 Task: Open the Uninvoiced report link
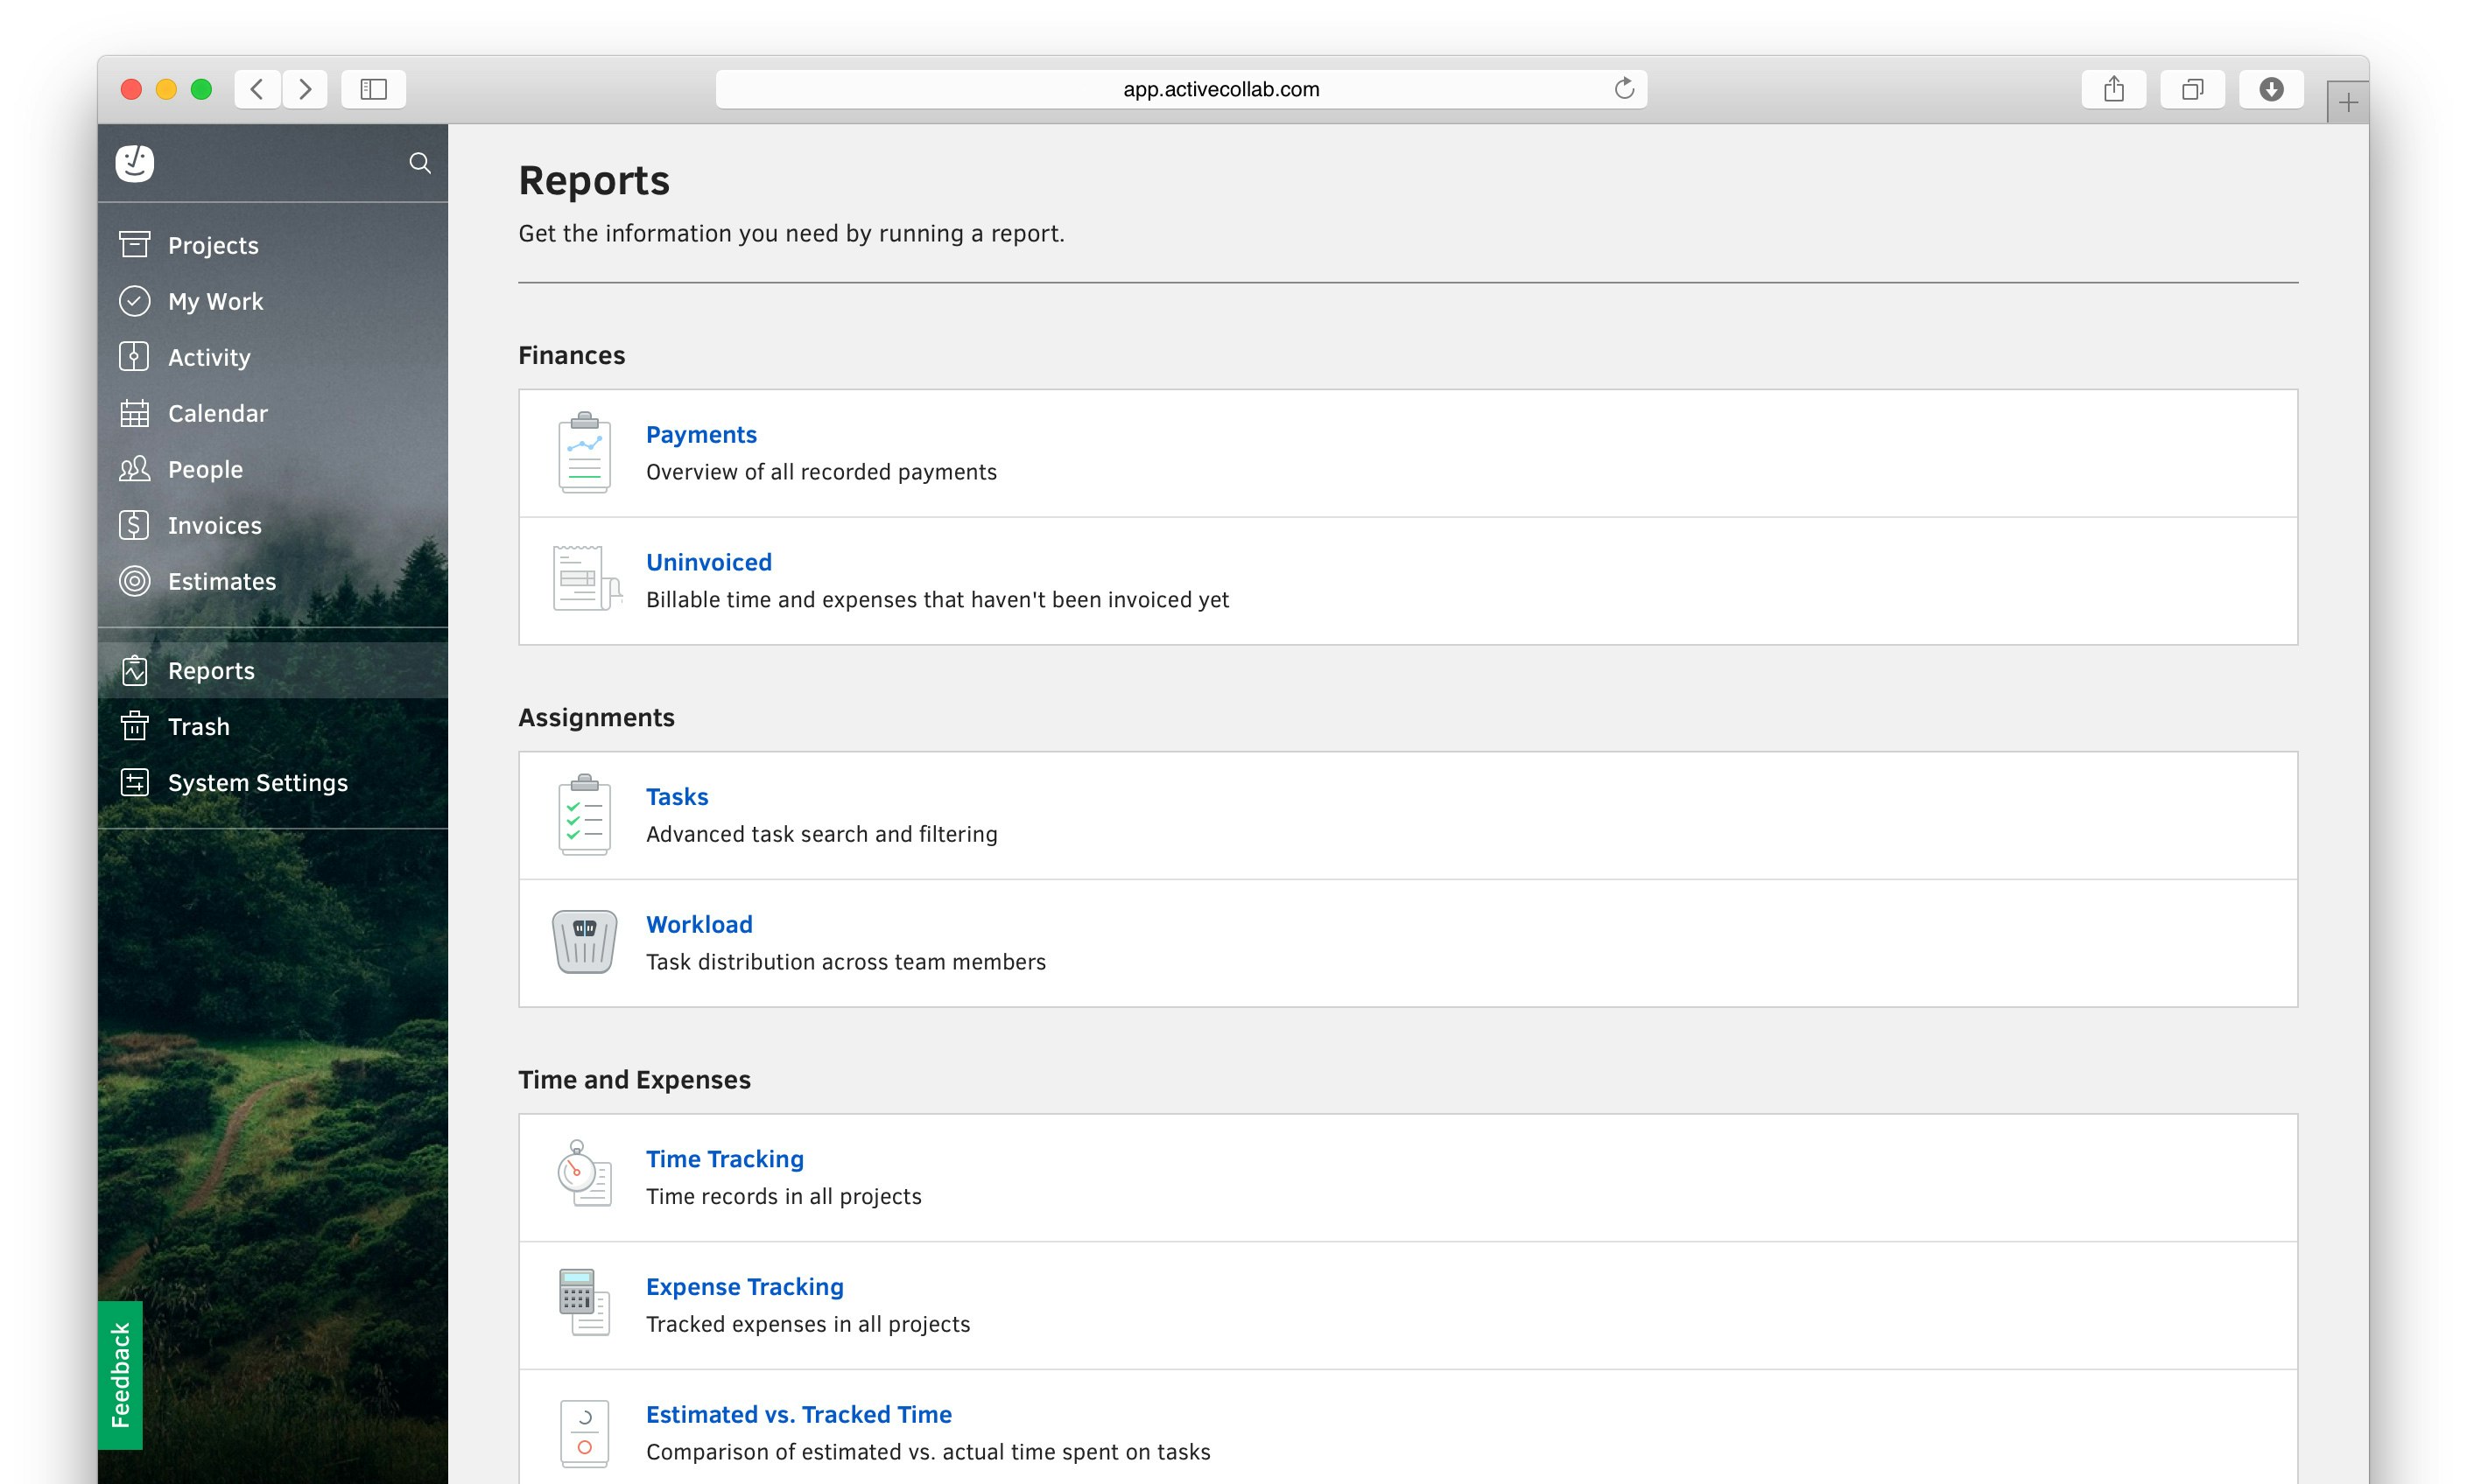(708, 562)
